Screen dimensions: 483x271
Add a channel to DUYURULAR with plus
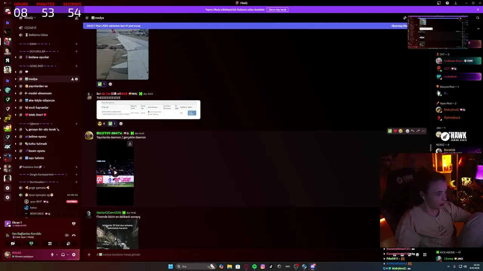[76, 51]
